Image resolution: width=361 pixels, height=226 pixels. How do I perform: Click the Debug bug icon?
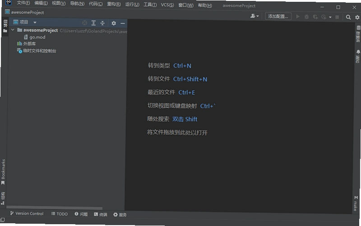(x=306, y=17)
